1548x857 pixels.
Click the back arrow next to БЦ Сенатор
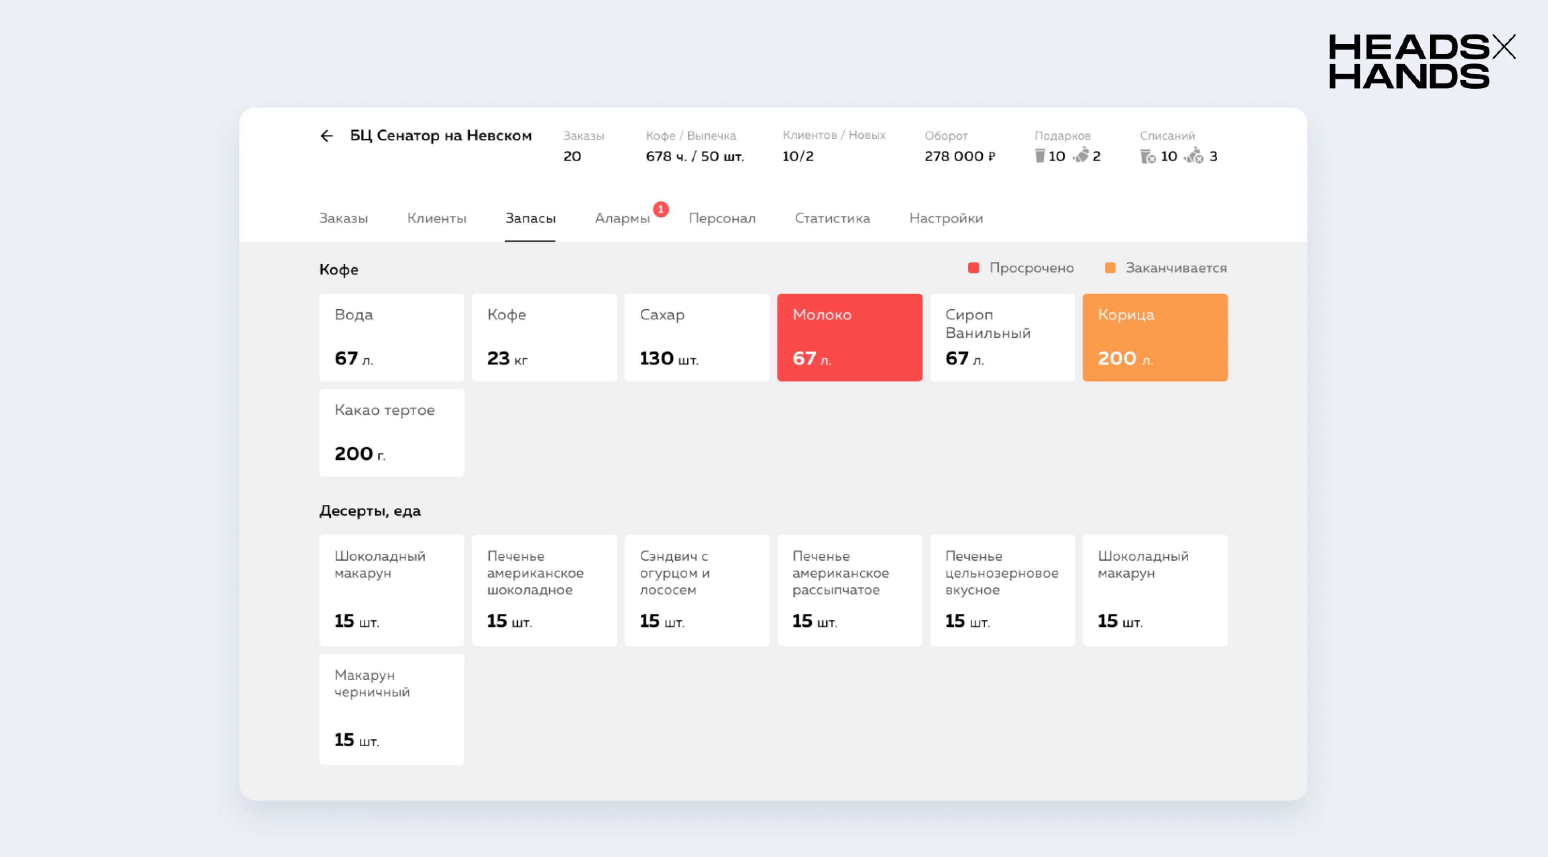pyautogui.click(x=326, y=136)
